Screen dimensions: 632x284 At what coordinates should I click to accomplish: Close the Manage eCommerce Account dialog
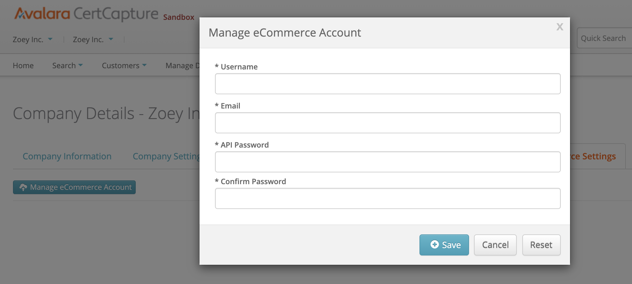(560, 27)
